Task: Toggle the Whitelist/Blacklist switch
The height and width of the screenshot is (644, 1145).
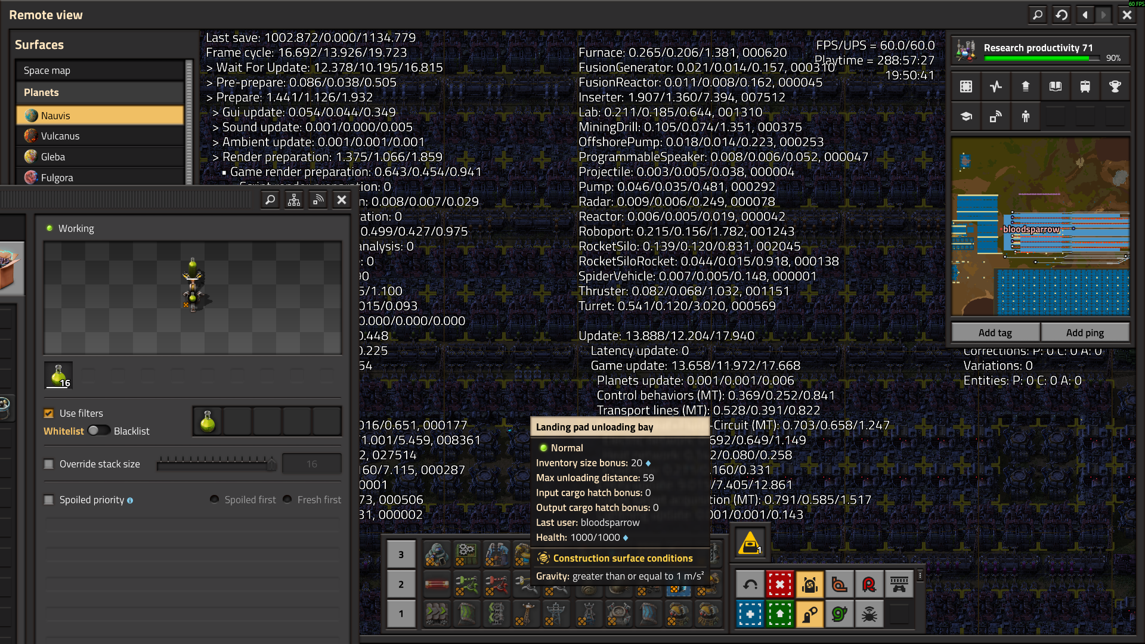Action: pos(99,431)
